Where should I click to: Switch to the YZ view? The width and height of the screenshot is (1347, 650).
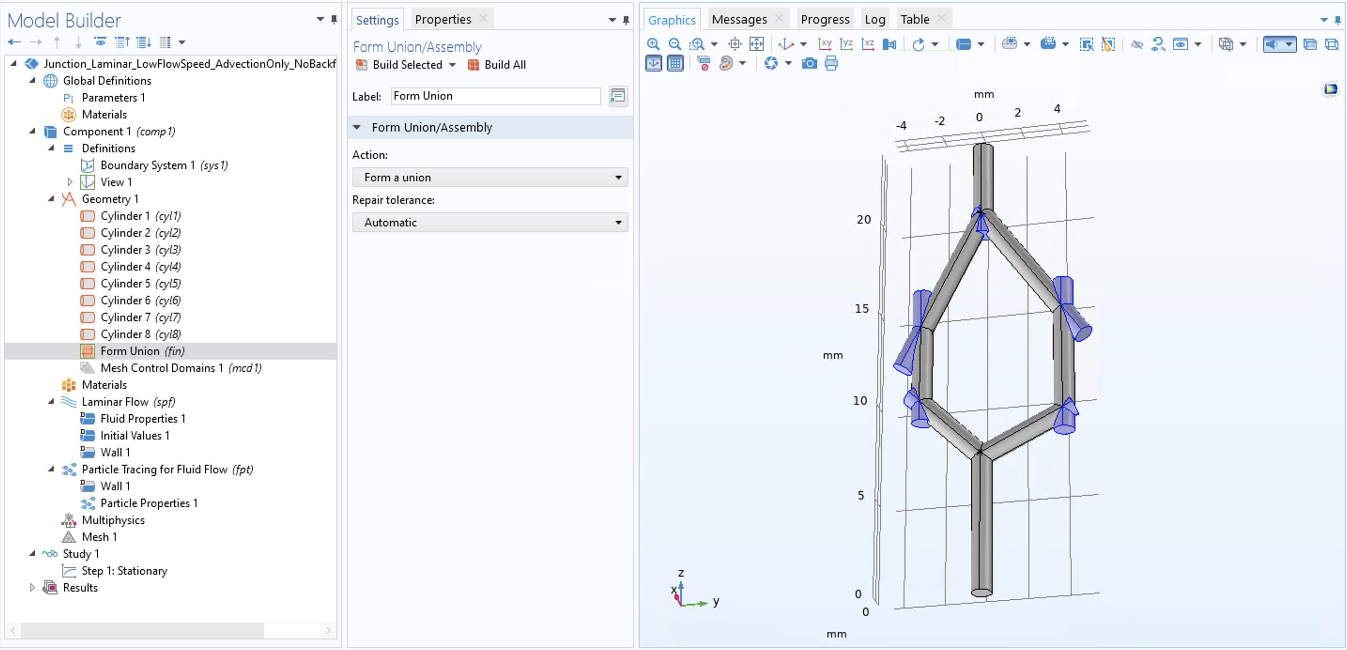846,45
